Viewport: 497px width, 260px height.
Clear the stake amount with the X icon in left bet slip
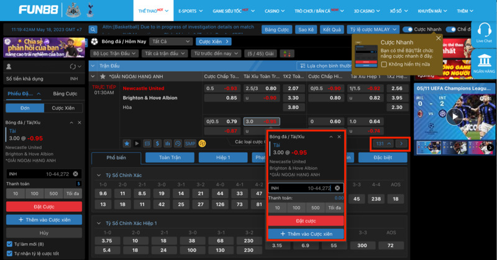coord(76,174)
